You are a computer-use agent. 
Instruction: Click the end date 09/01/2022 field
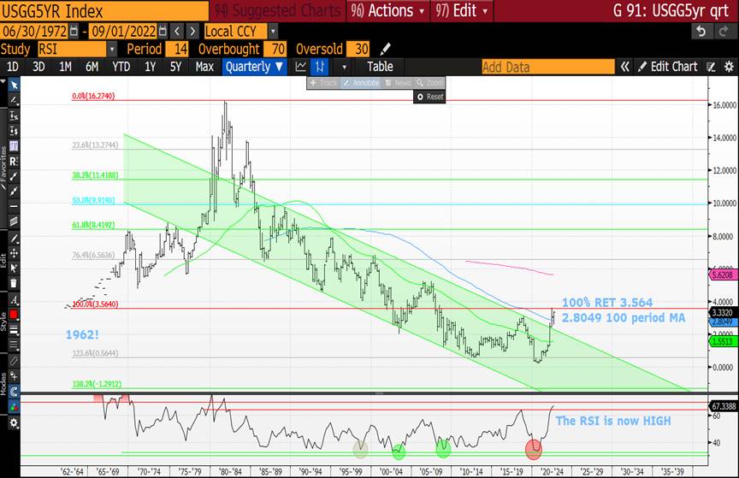point(123,32)
